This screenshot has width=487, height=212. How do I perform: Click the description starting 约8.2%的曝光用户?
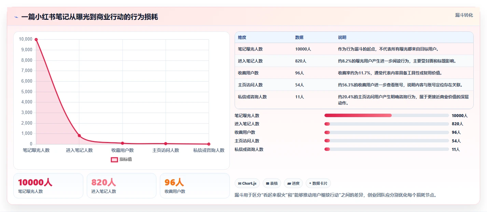pyautogui.click(x=397, y=61)
